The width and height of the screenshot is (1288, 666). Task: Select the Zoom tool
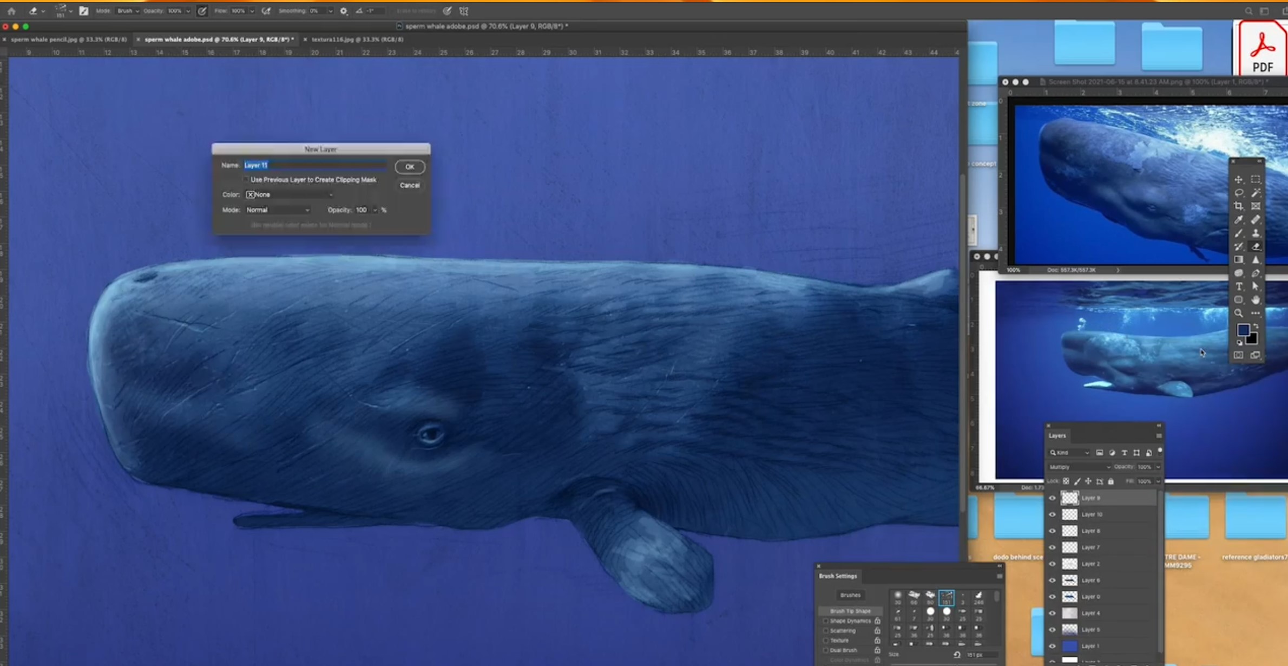(1239, 313)
